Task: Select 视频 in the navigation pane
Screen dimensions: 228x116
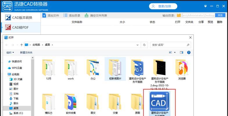Action: coord(14,84)
